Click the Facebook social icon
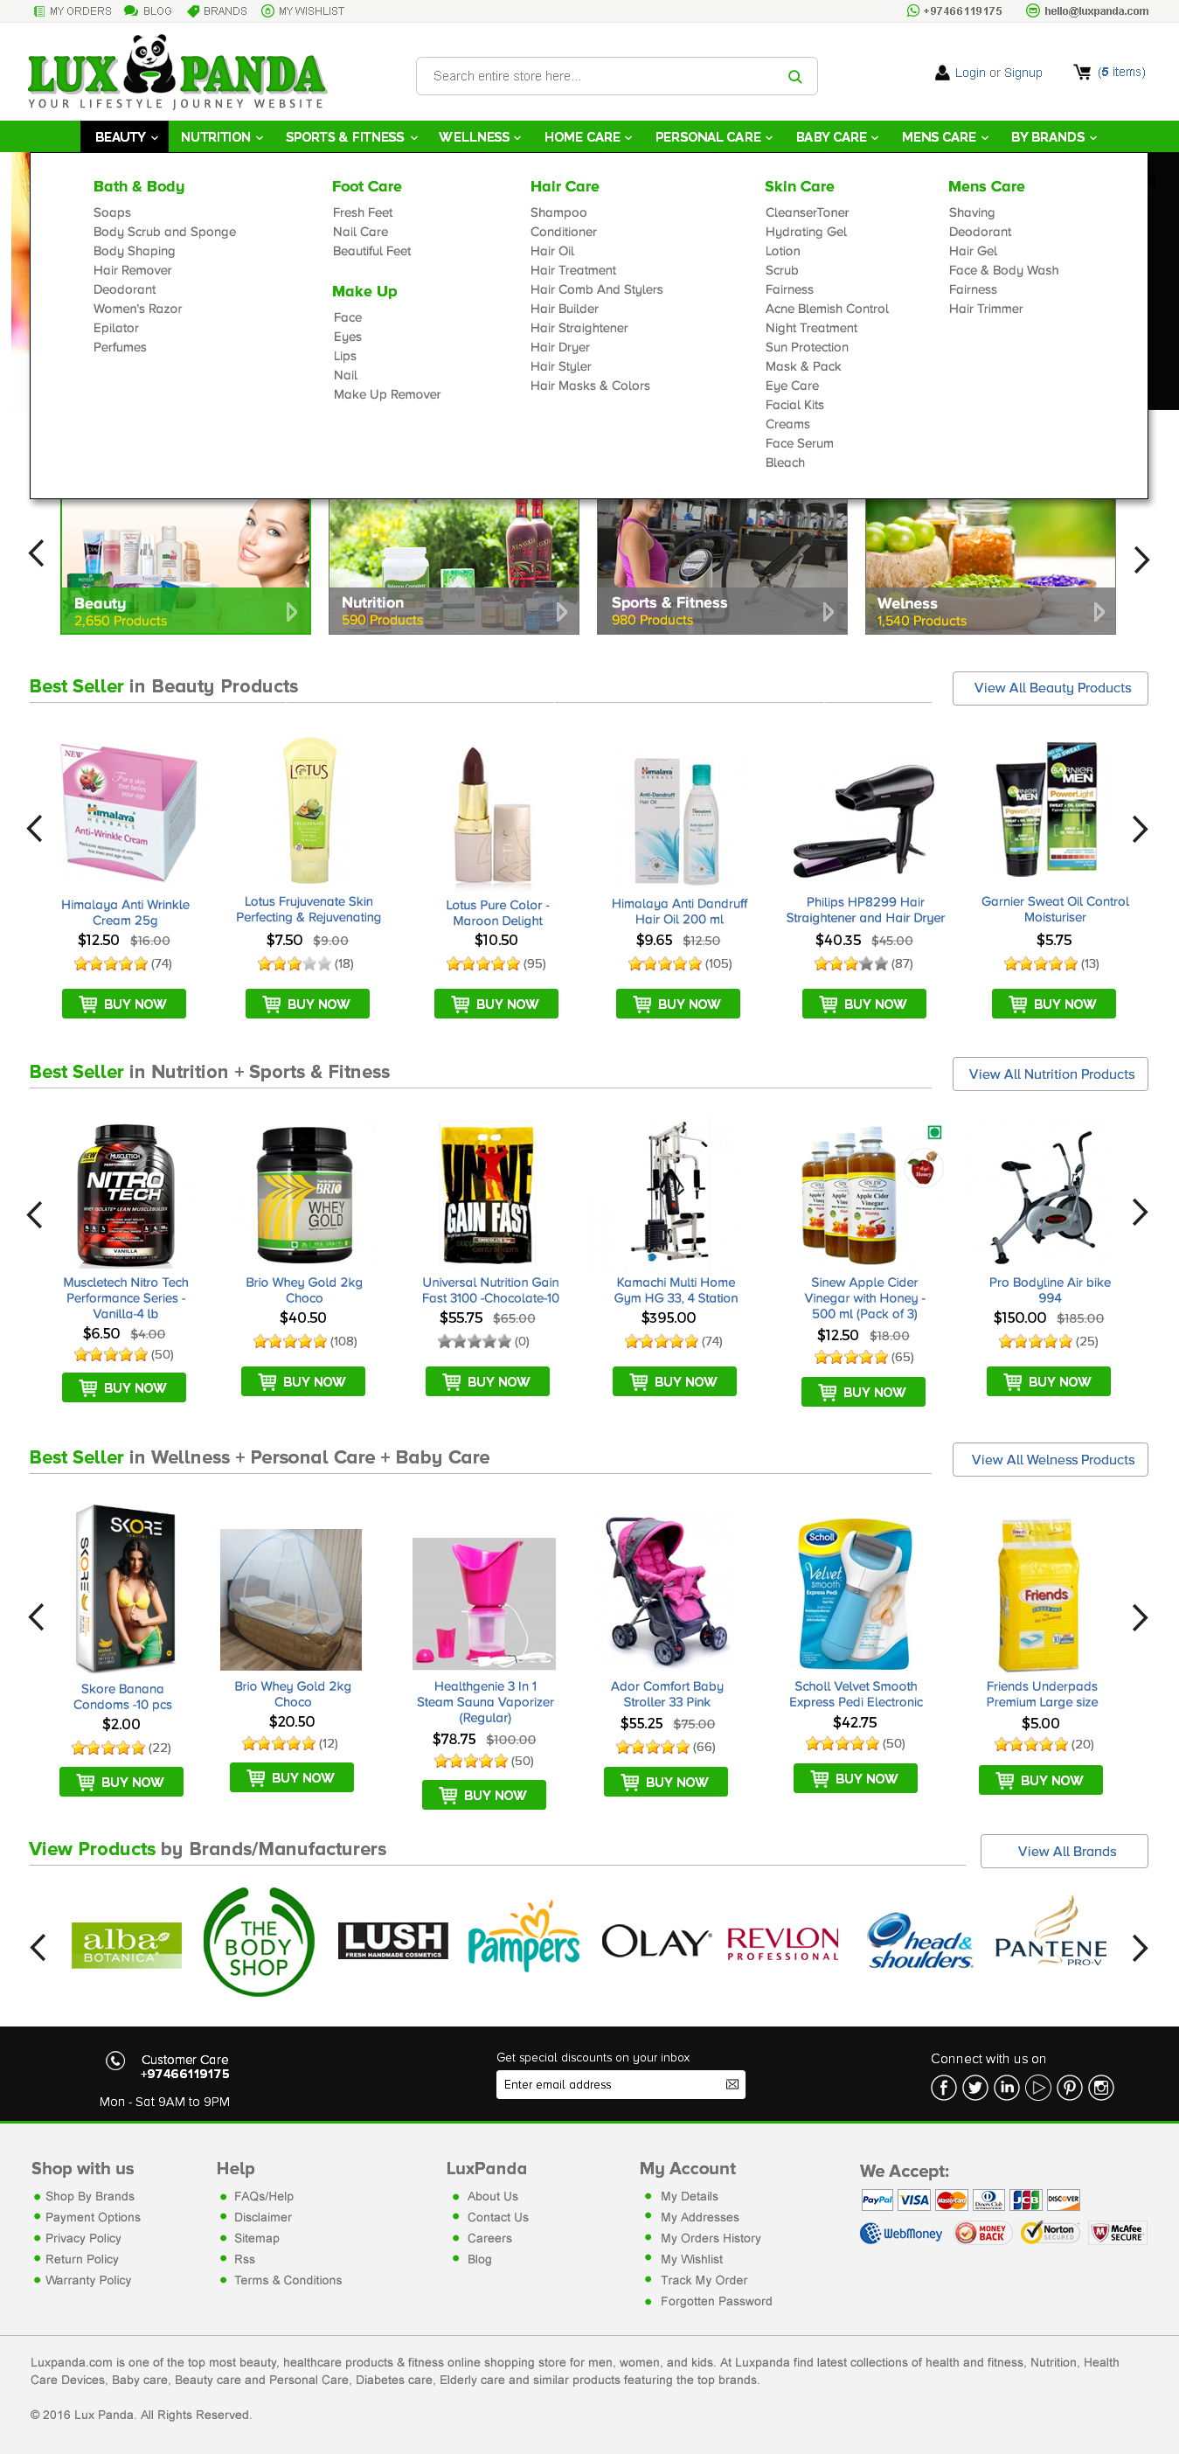Screen dimensions: 1179x2454 click(x=943, y=2087)
